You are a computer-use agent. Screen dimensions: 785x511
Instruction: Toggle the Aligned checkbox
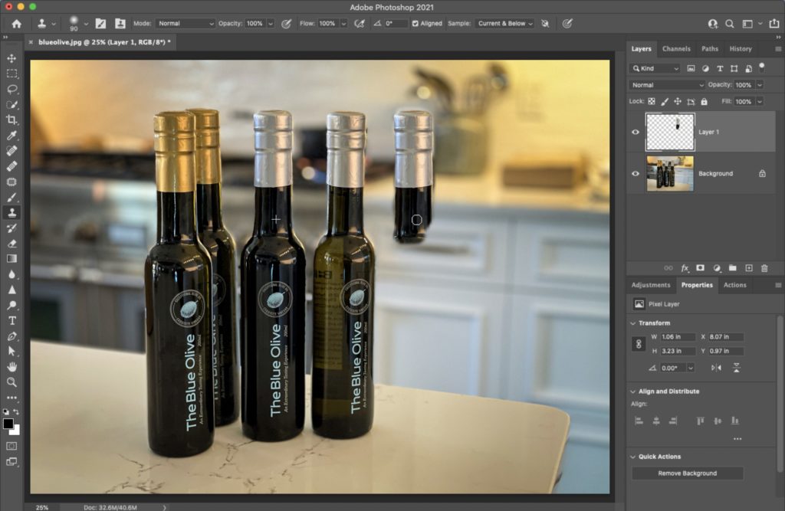coord(415,24)
